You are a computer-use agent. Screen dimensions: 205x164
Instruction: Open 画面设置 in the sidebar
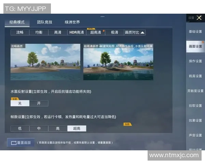pyautogui.click(x=195, y=46)
